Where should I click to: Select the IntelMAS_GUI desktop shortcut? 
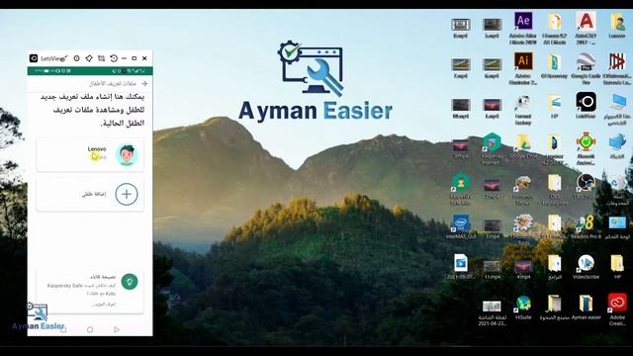click(x=460, y=226)
